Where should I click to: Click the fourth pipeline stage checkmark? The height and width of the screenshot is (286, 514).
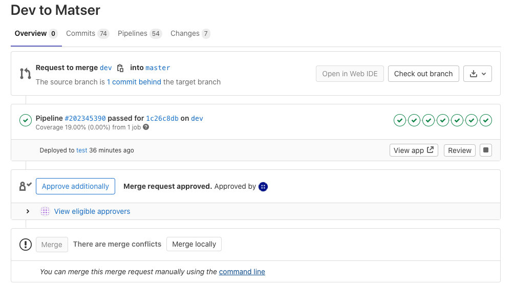click(x=442, y=120)
